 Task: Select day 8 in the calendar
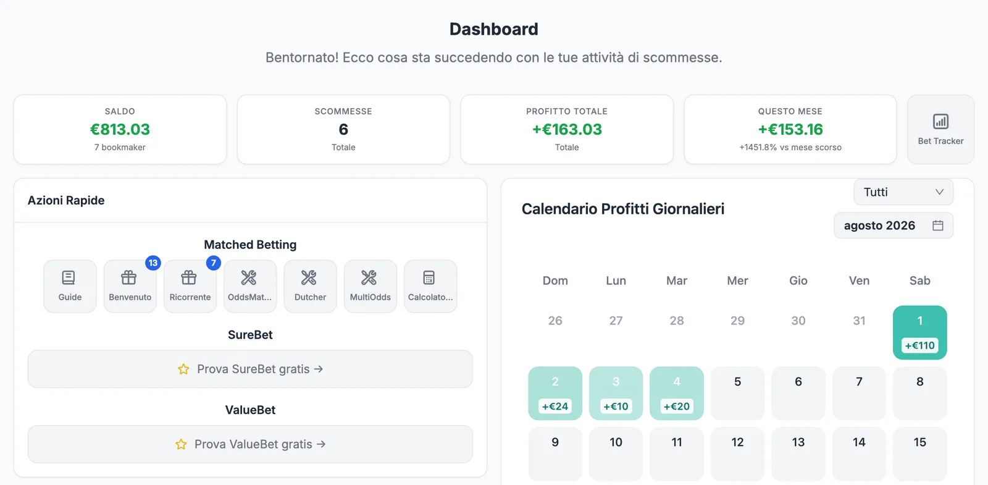click(x=920, y=394)
